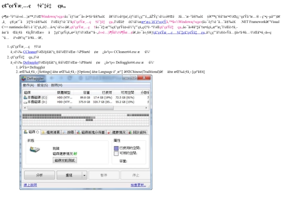Screen dimensions: 283x212
Task: Click the CCleaner64.exe text on the page
Action: pyautogui.click(x=125, y=52)
